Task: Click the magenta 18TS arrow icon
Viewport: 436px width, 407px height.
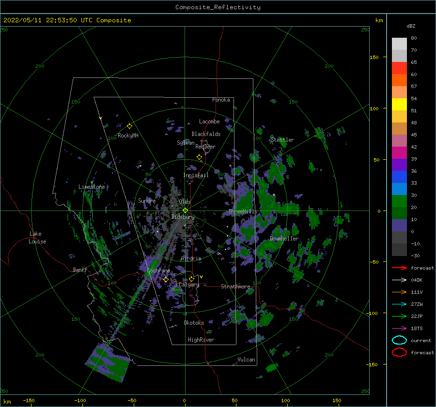Action: coord(399,329)
